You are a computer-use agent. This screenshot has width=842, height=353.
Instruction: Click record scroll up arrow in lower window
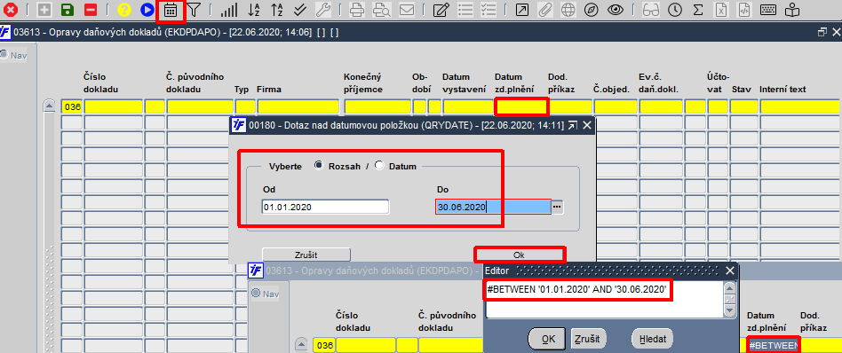point(301,344)
